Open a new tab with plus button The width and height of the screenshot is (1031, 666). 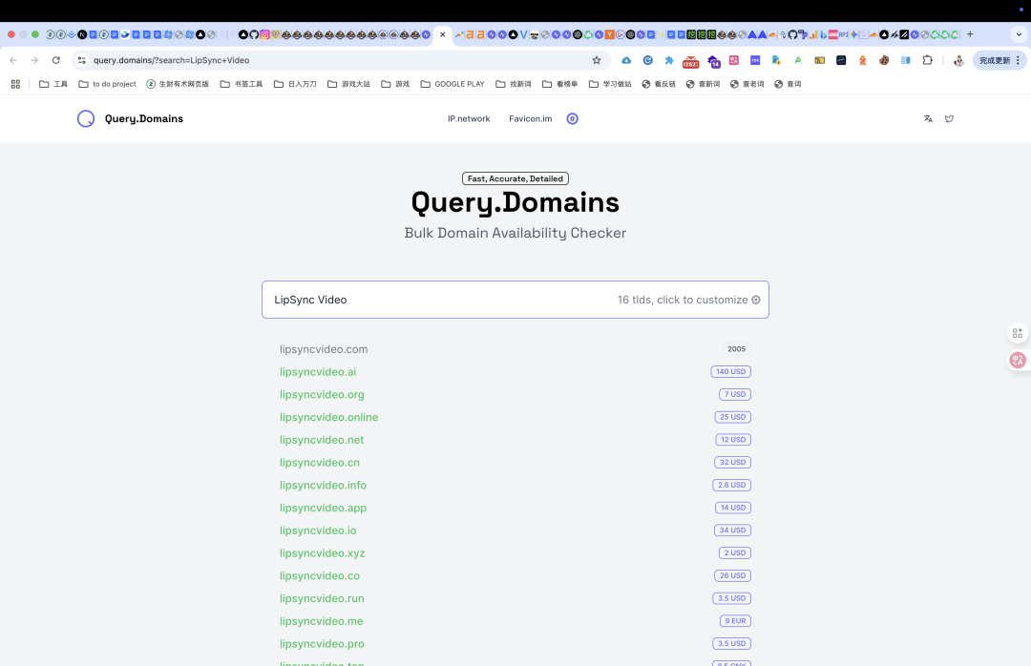pyautogui.click(x=970, y=34)
